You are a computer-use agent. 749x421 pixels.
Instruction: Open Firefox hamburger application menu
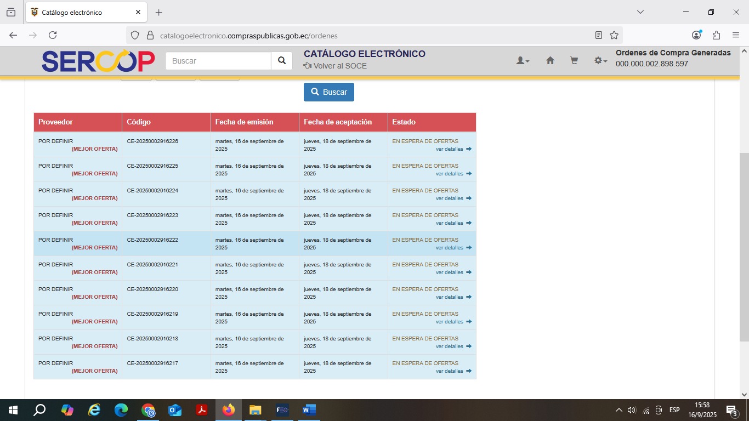736,36
